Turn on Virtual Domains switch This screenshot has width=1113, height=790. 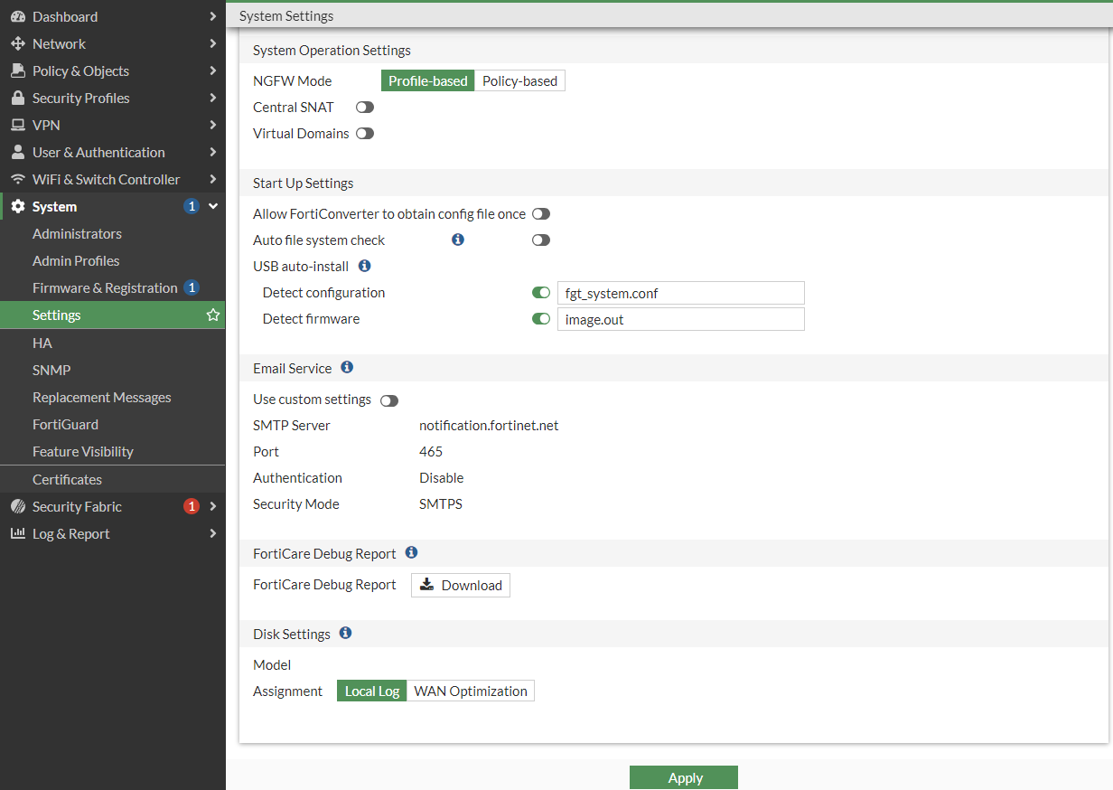(365, 133)
